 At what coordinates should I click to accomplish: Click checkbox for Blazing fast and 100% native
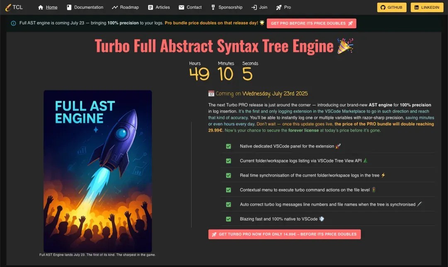pyautogui.click(x=229, y=219)
